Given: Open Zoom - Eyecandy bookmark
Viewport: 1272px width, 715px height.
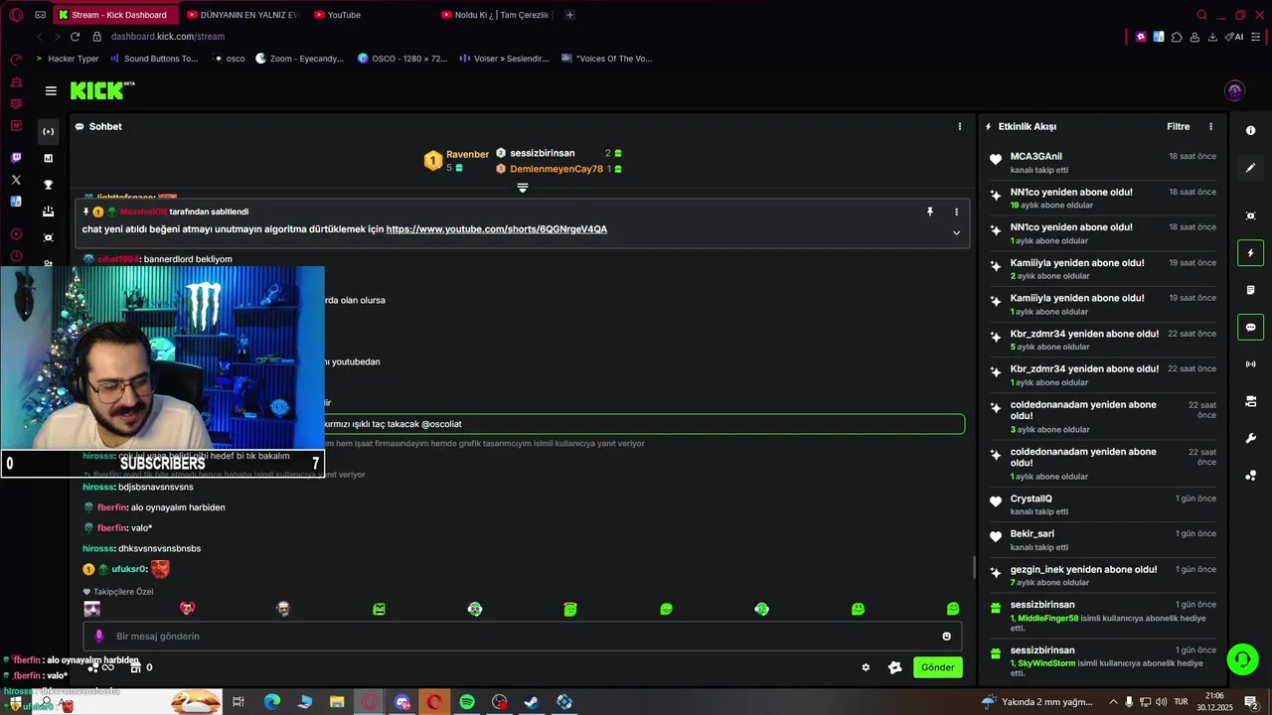Looking at the screenshot, I should (299, 59).
